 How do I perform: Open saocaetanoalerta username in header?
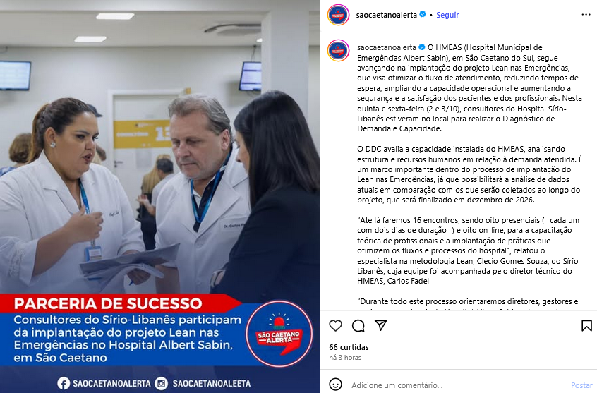(x=386, y=15)
